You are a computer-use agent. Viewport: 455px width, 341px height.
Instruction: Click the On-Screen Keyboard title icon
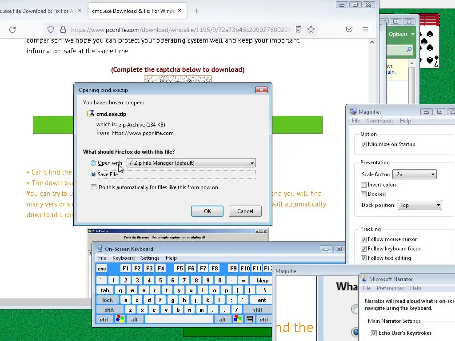click(100, 249)
